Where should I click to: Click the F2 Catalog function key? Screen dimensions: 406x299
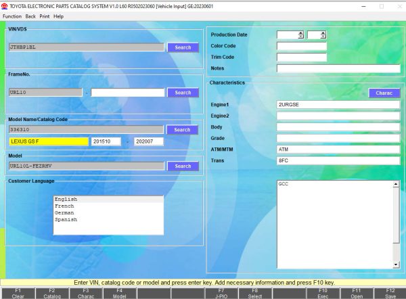click(x=52, y=294)
